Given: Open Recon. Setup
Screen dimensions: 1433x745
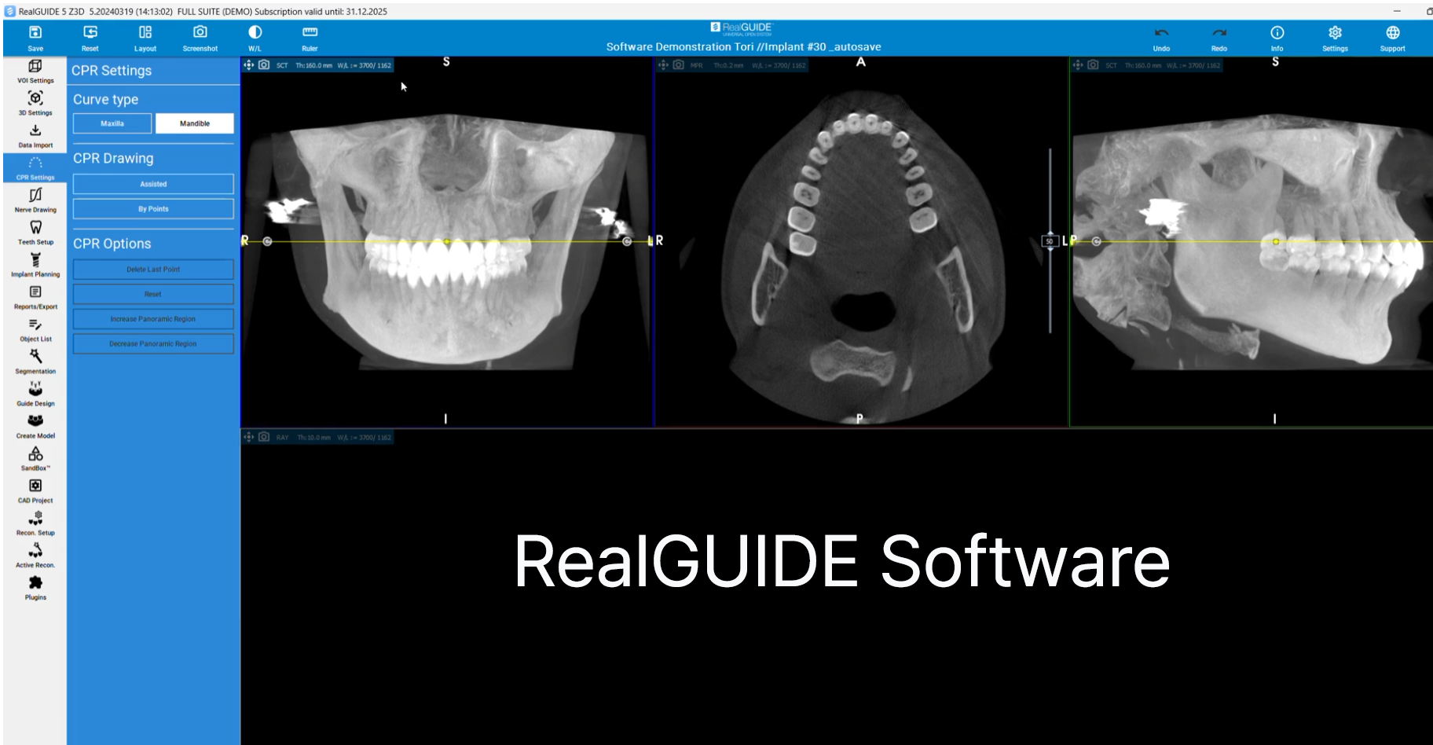Looking at the screenshot, I should point(35,522).
